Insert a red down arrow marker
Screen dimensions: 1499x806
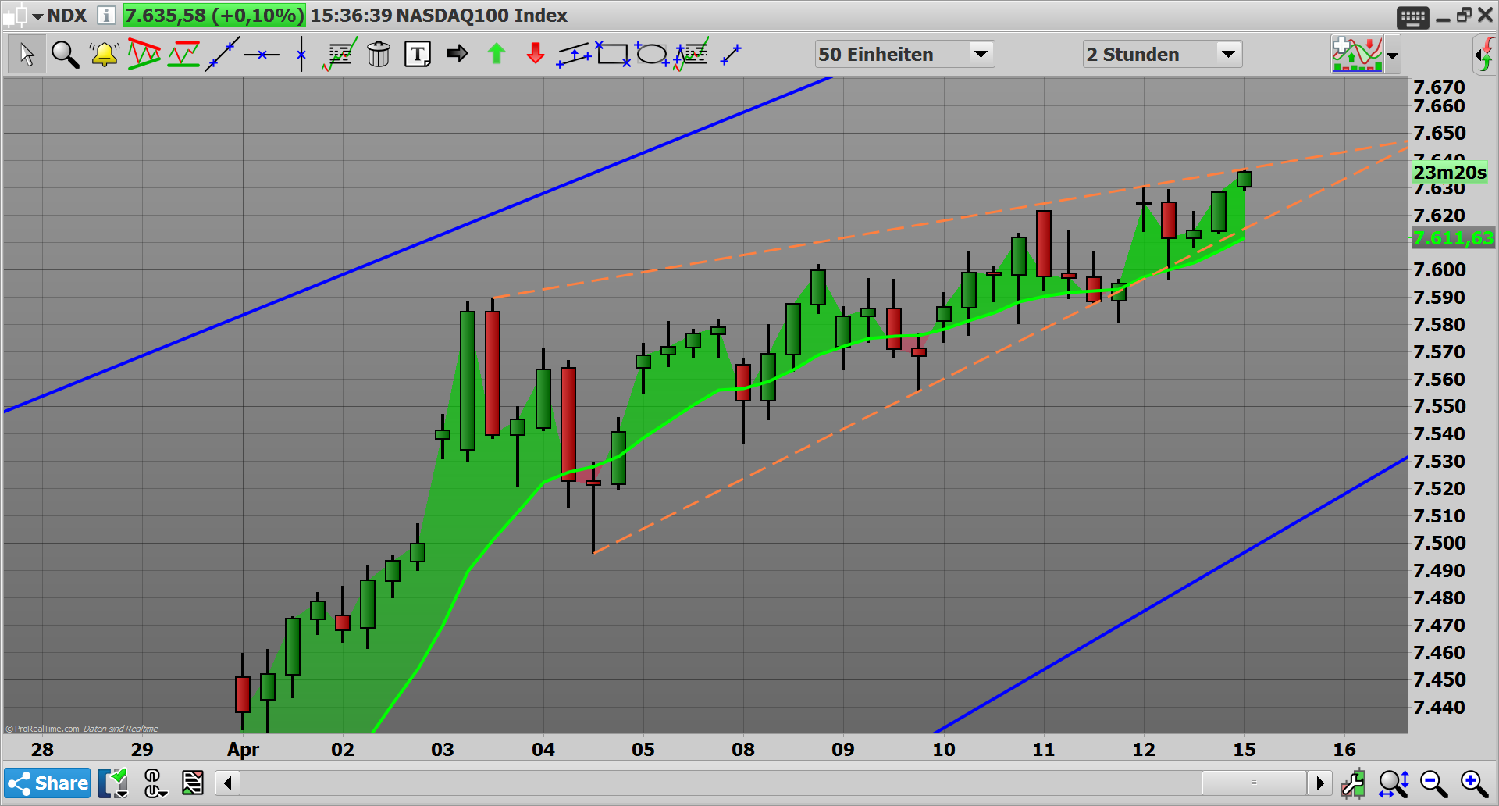coord(536,54)
